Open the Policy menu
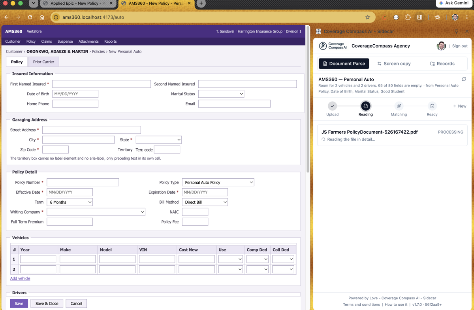This screenshot has height=310, width=474. [x=31, y=42]
